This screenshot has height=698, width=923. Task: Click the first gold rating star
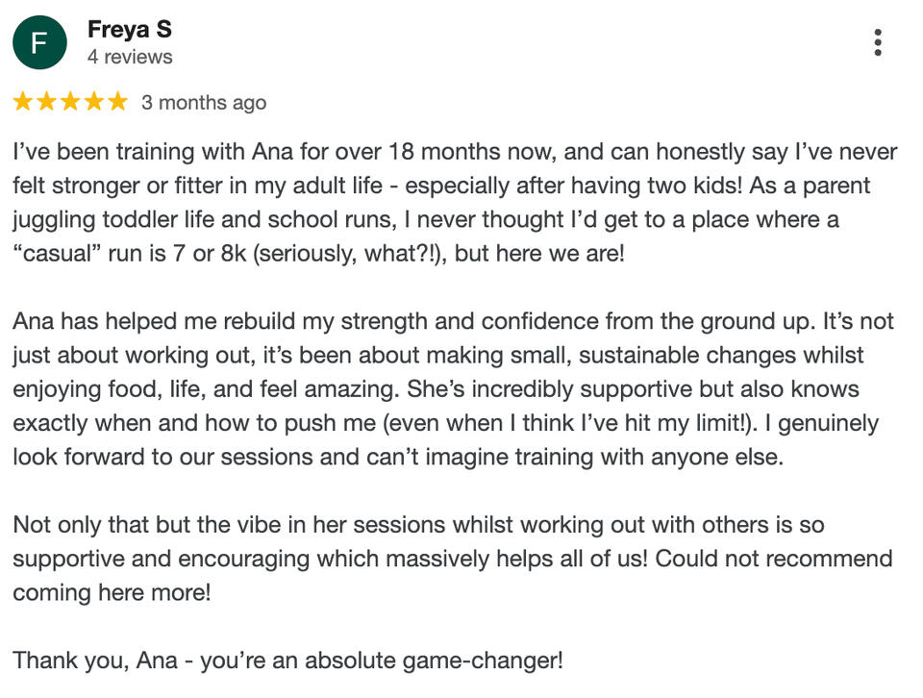(23, 102)
